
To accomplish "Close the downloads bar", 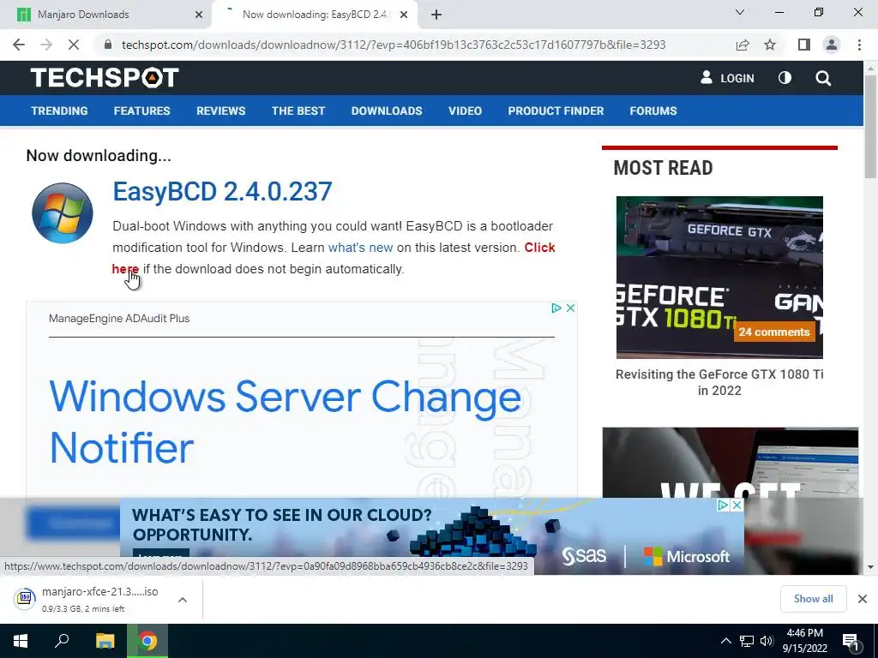I will [863, 599].
